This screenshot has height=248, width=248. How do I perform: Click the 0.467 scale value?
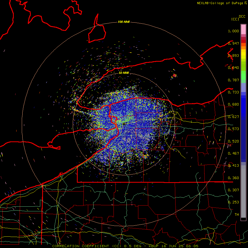(x=233, y=153)
